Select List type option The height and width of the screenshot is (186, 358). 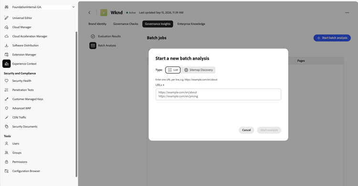click(x=173, y=70)
